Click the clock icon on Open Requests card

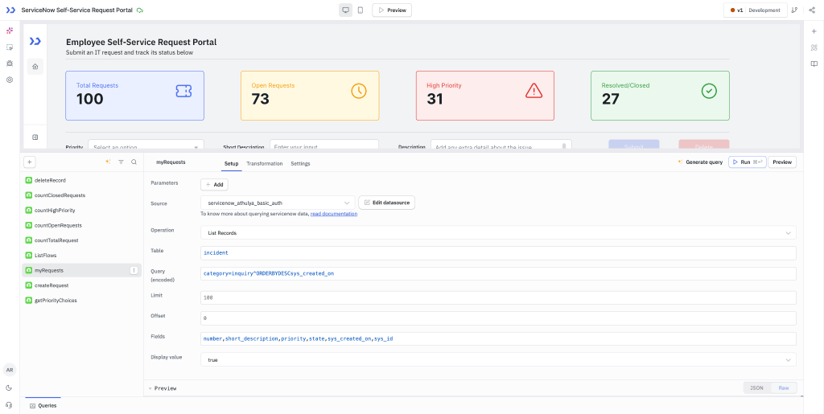click(x=359, y=91)
